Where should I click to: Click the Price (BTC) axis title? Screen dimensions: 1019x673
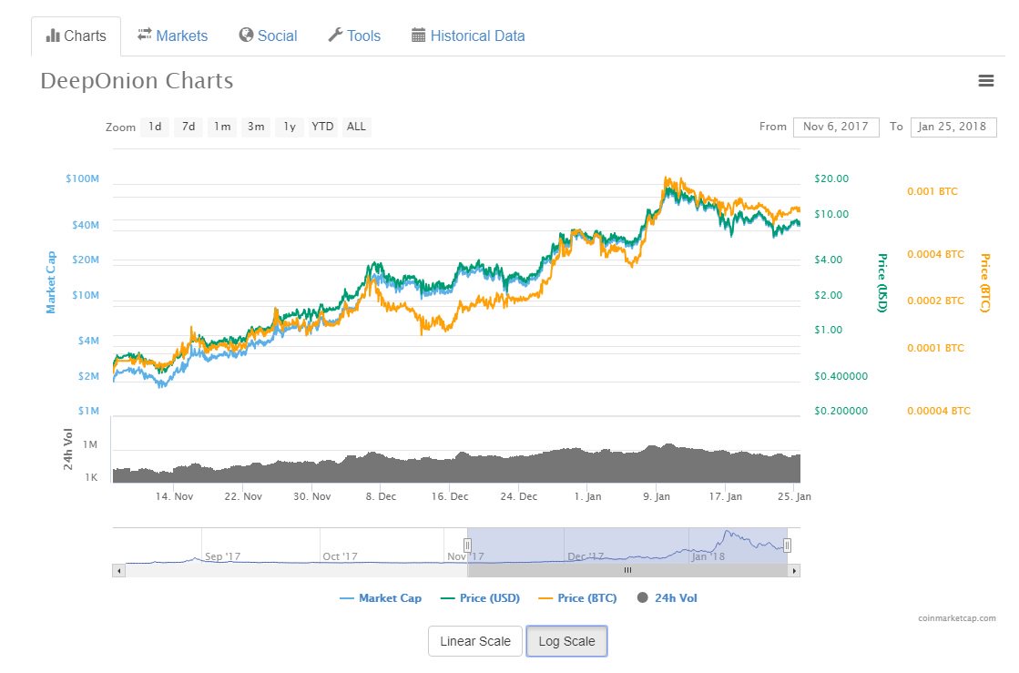[985, 282]
